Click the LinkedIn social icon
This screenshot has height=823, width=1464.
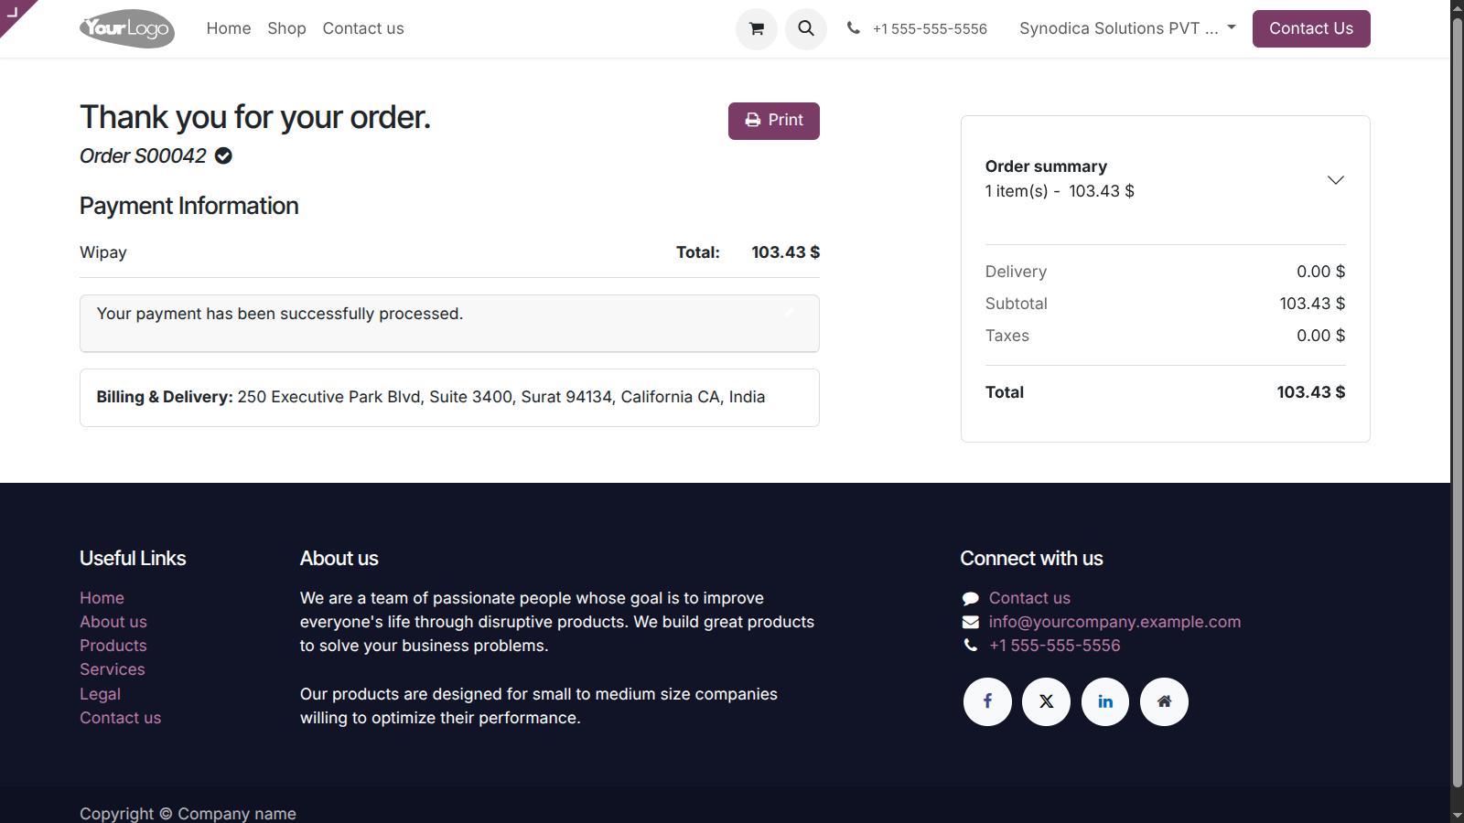click(x=1105, y=701)
